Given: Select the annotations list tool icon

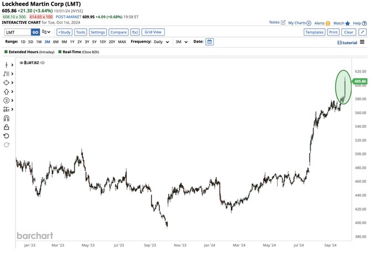Looking at the screenshot, I should [7, 74].
